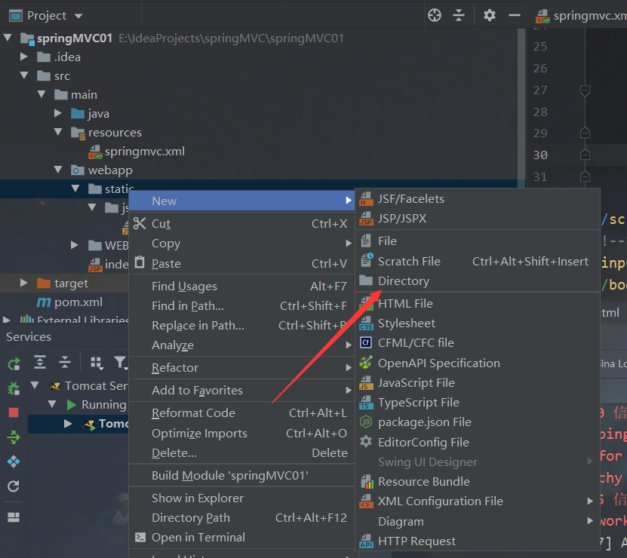Choose File in the New submenu

[478, 241]
